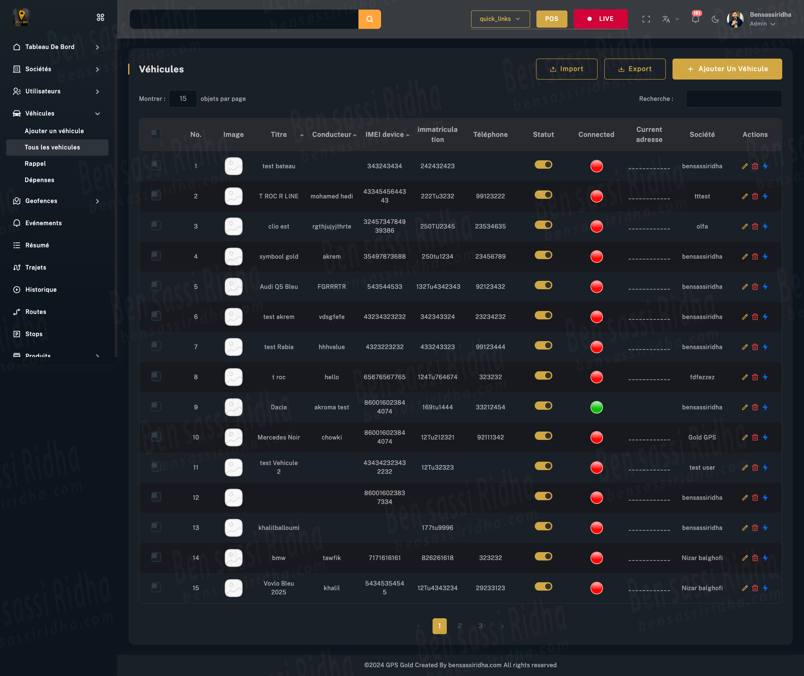Click the Export button
This screenshot has height=676, width=804.
pos(634,69)
